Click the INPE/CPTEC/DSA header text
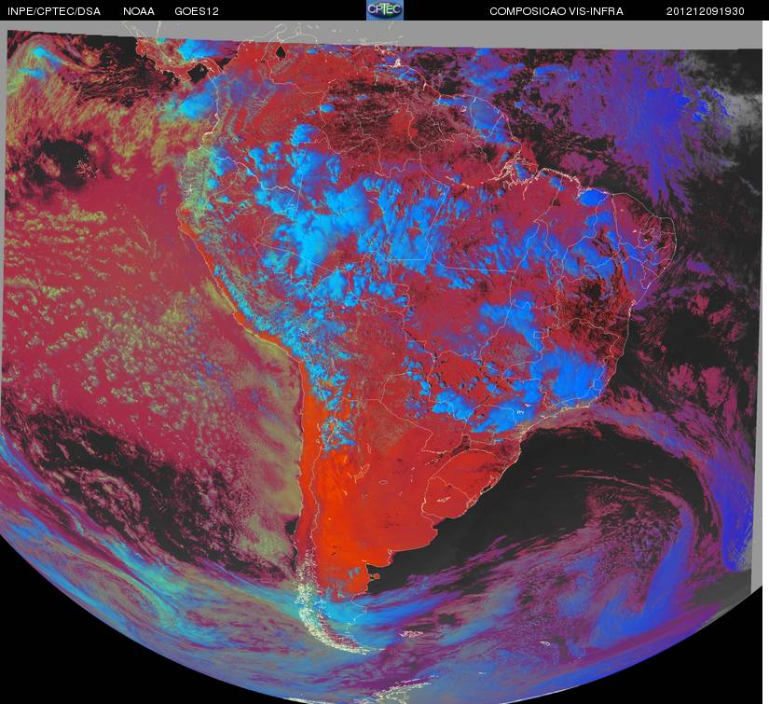This screenshot has width=769, height=704. coord(54,11)
